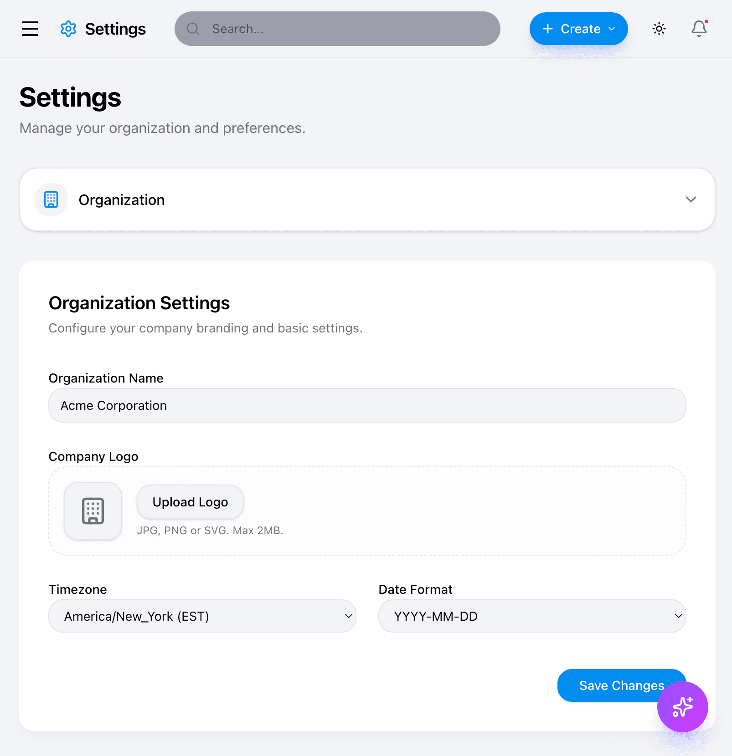Edit the Organization Name field
The width and height of the screenshot is (732, 756).
pyautogui.click(x=367, y=405)
